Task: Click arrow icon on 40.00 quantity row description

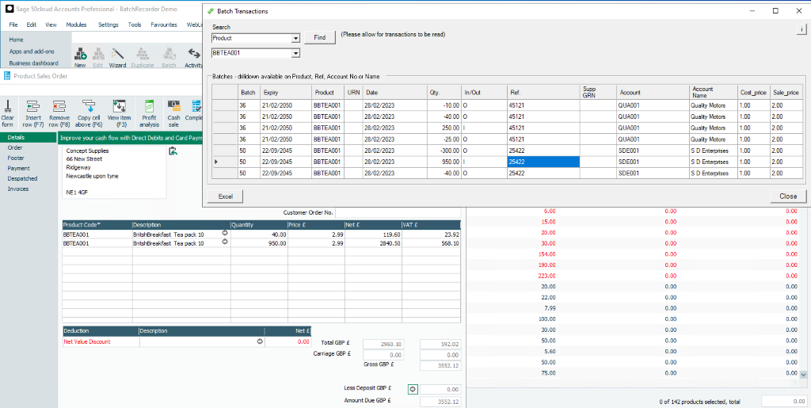Action: pos(225,234)
